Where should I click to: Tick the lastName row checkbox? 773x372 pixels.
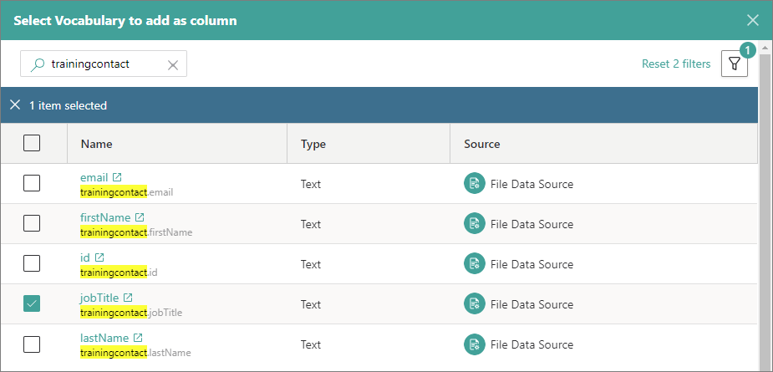32,344
